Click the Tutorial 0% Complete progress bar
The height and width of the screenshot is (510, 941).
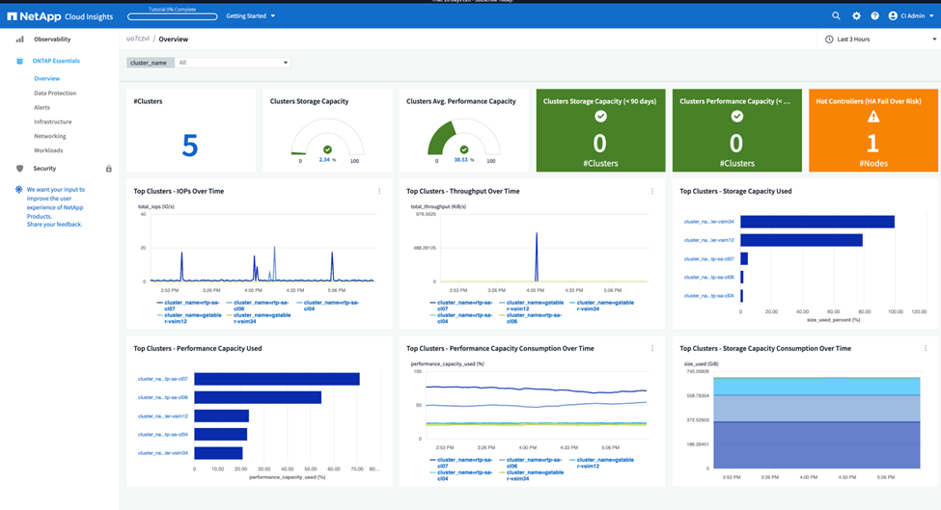coord(172,16)
